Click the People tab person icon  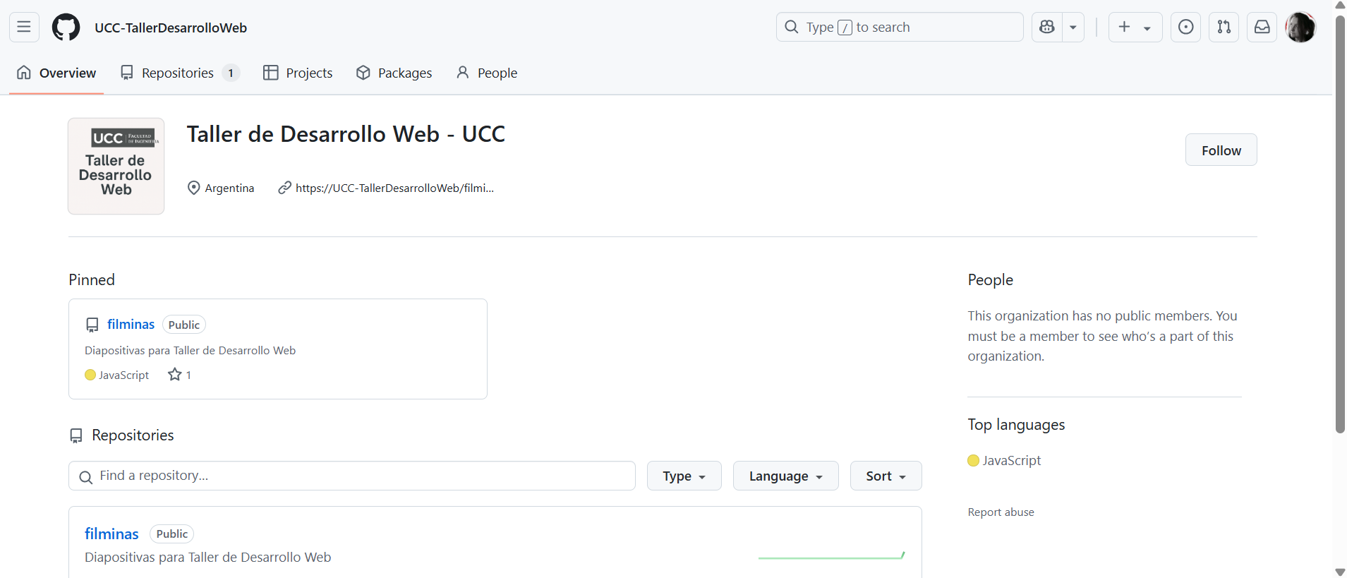[x=463, y=72]
